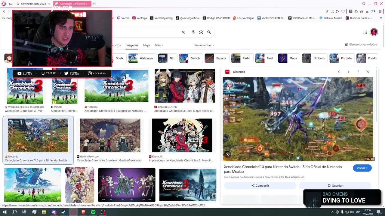Open the send/flow arrow toolbar icon
The height and width of the screenshot is (216, 385).
(x=337, y=11)
